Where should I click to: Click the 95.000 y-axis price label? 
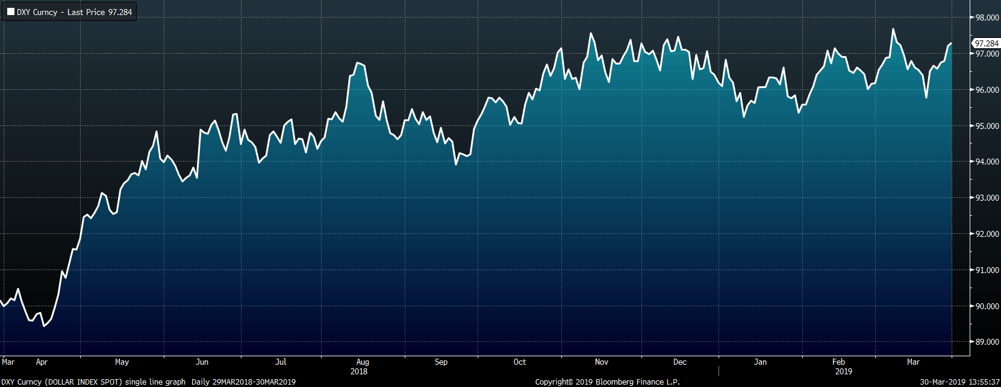(x=987, y=126)
